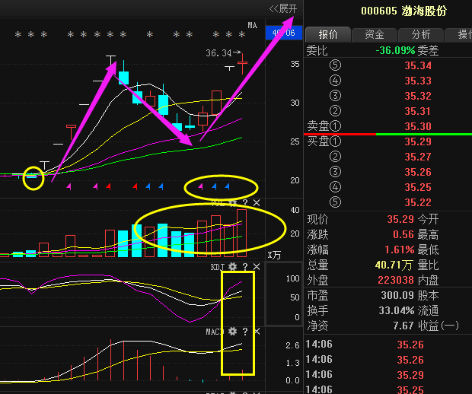Click the 35 price axis label
This screenshot has height=394, width=472.
[x=295, y=64]
